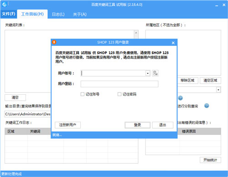
Task: Click the user account icon beside account field
Action: [155, 73]
